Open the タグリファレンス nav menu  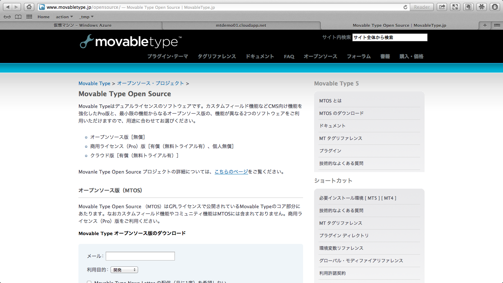217,56
